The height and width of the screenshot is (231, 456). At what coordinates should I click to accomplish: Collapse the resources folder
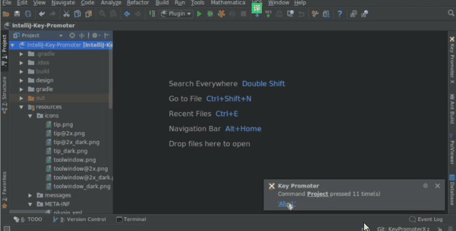(21, 107)
